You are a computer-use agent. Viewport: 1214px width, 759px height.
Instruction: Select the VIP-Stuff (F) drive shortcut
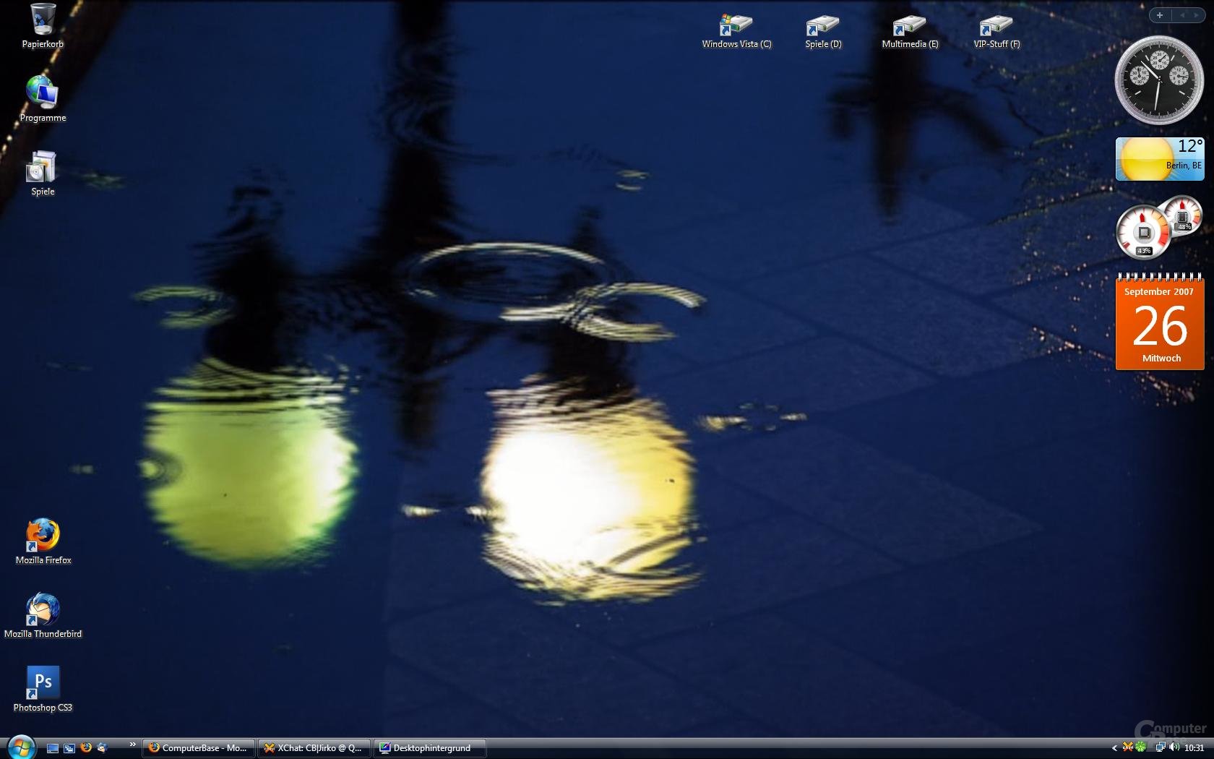(996, 31)
